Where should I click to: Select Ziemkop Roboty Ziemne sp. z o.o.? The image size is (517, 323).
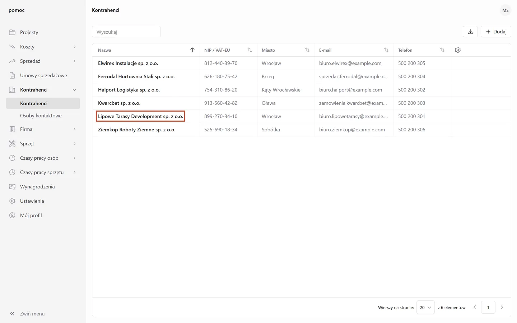[136, 130]
